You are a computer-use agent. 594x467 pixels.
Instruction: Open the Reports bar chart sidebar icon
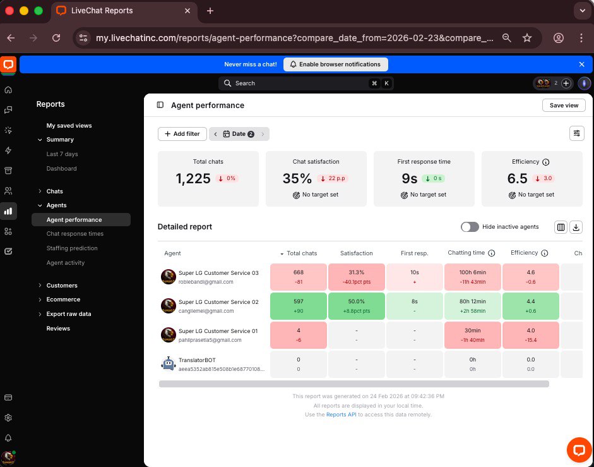tap(8, 211)
